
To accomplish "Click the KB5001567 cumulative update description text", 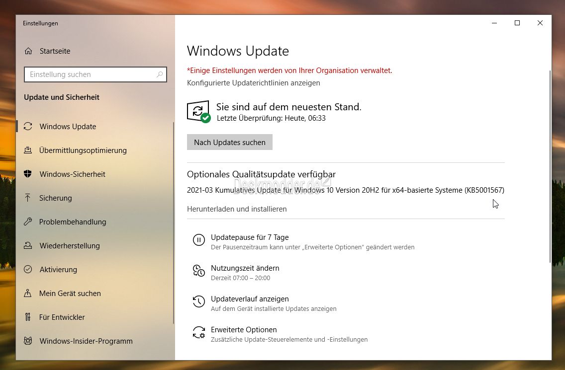I will (346, 190).
